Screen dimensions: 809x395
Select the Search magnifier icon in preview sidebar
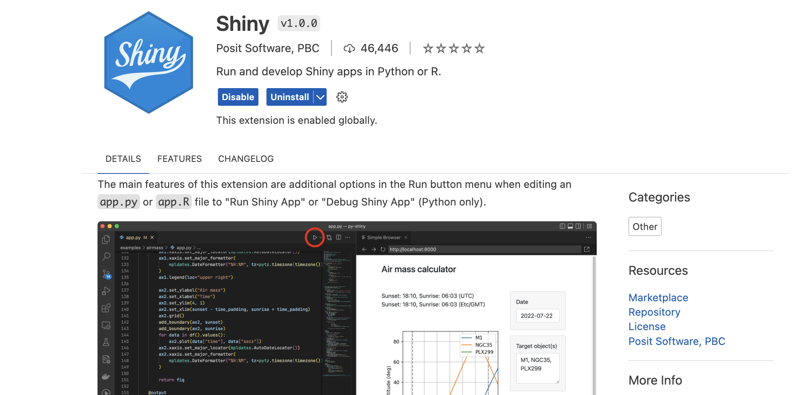[x=106, y=256]
